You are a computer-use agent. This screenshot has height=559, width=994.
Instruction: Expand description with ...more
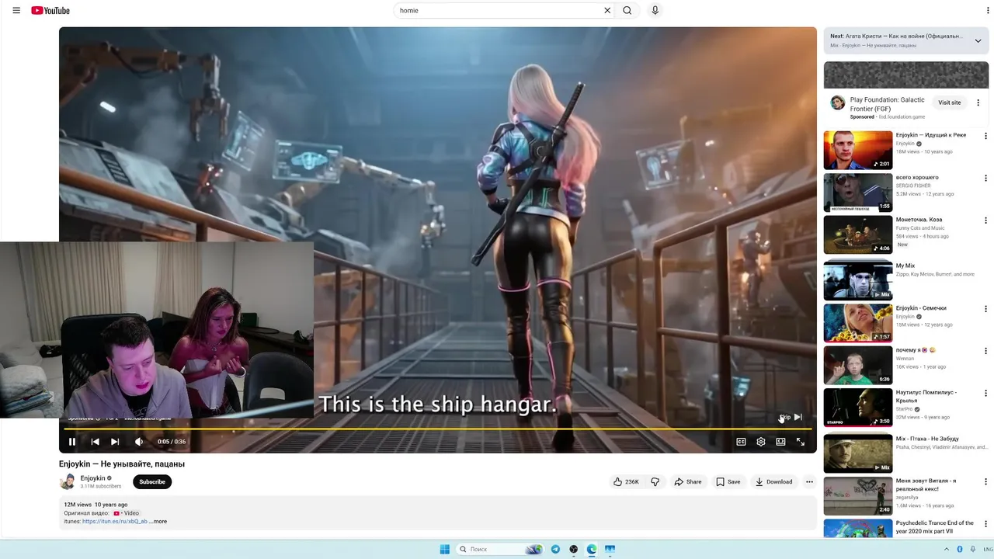pos(158,522)
